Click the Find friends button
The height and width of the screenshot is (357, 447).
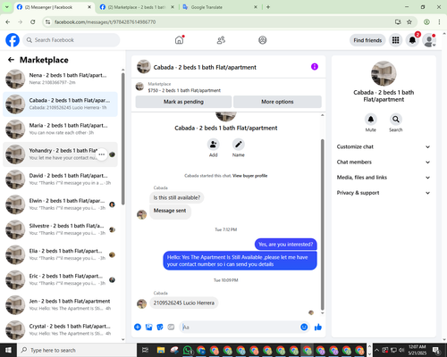tap(367, 40)
